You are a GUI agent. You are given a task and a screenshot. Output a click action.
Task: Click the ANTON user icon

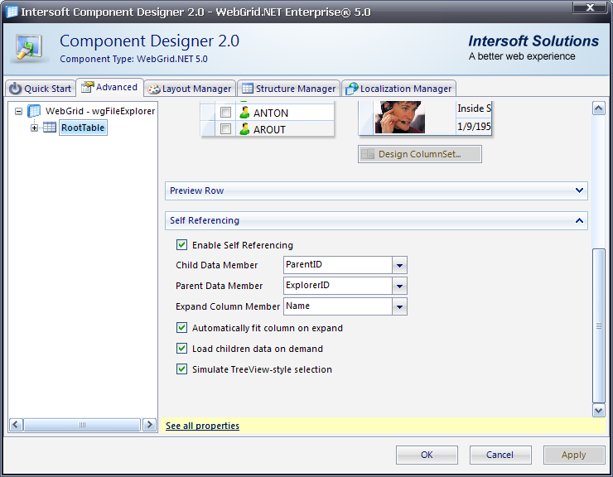coord(244,113)
